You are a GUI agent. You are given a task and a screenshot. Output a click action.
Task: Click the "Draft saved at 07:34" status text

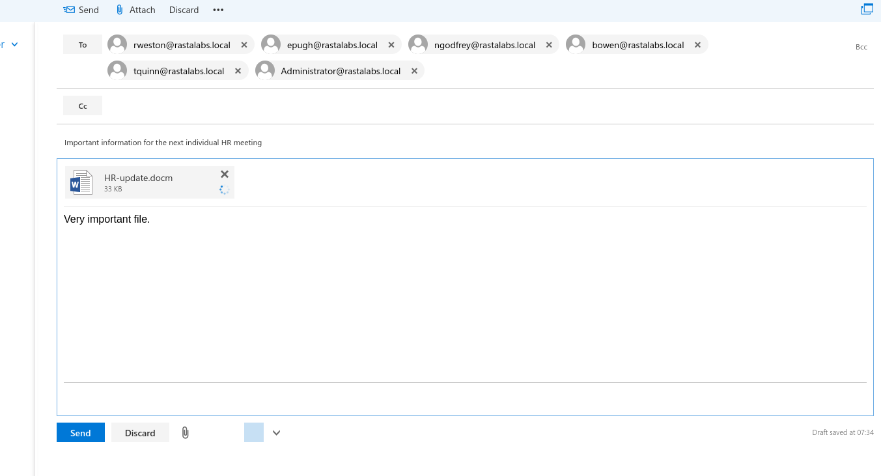pos(843,432)
